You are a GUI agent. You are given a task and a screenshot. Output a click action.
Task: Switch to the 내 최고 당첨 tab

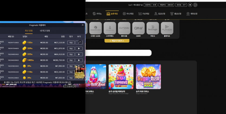[x=45, y=31]
